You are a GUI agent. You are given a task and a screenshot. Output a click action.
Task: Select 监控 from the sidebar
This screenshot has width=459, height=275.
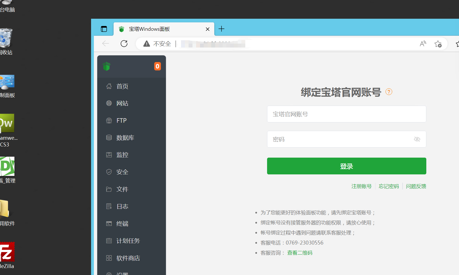coord(122,155)
